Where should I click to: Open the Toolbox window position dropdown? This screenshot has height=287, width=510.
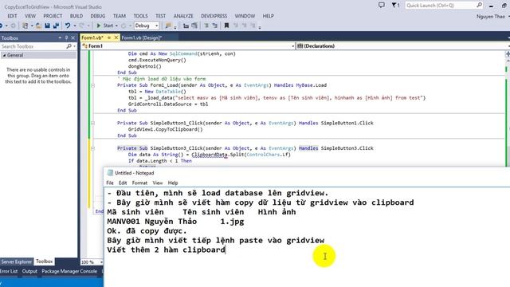click(x=60, y=38)
